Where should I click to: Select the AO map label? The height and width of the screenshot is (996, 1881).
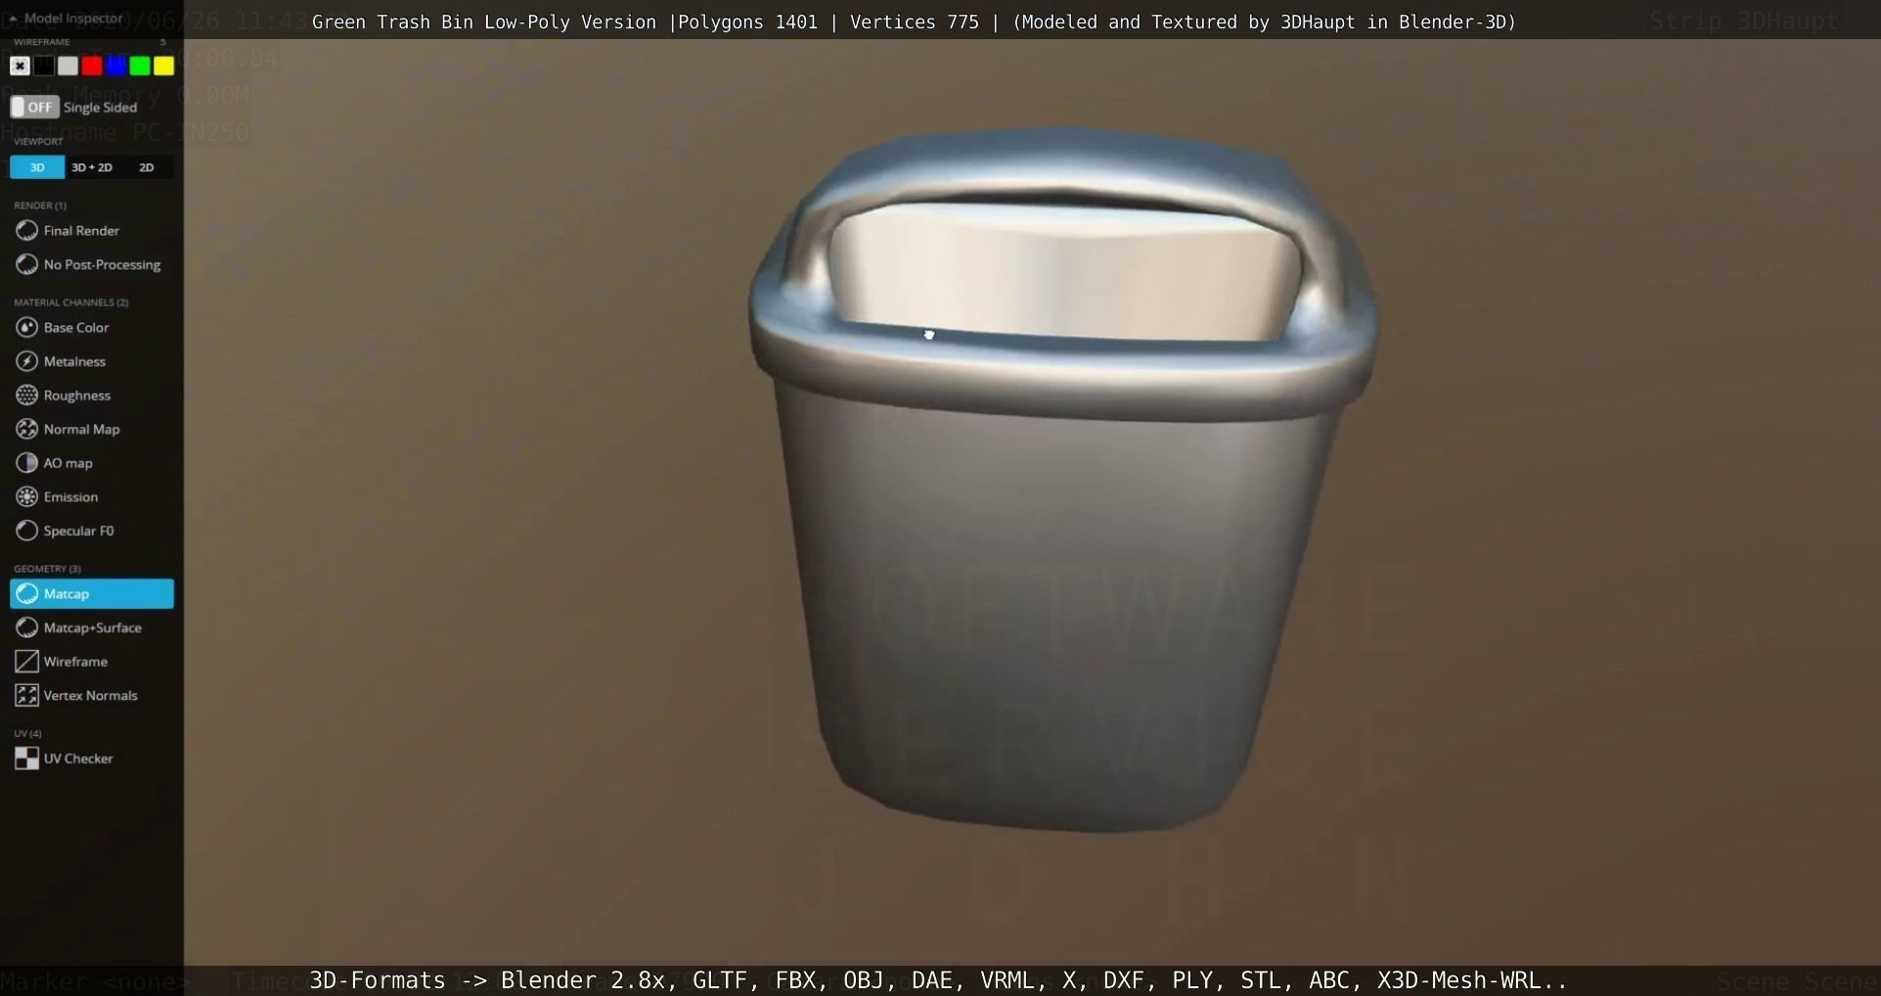67,463
